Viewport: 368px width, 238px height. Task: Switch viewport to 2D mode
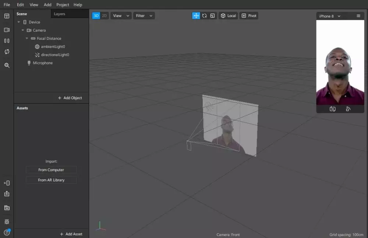105,16
